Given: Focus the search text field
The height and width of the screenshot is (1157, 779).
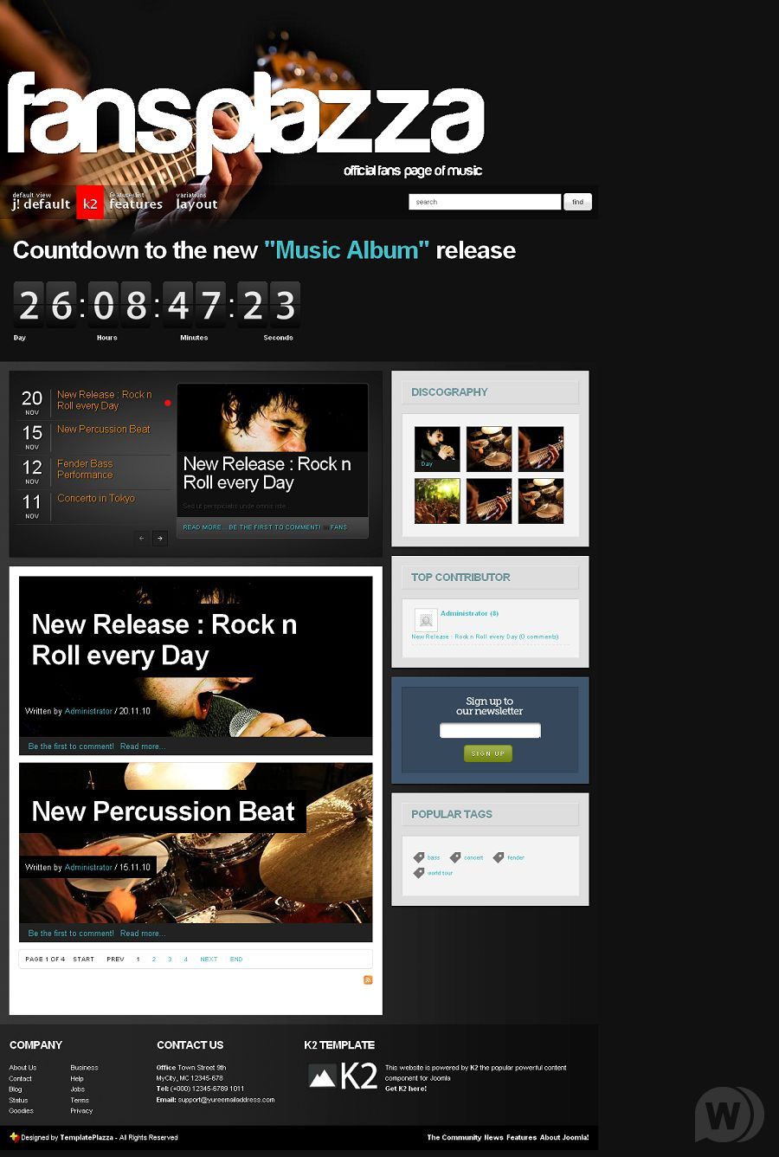Looking at the screenshot, I should coord(485,202).
